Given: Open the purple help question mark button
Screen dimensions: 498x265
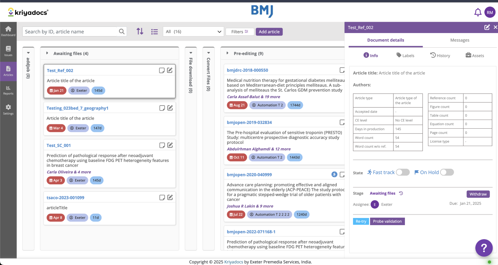Looking at the screenshot, I should tap(484, 248).
